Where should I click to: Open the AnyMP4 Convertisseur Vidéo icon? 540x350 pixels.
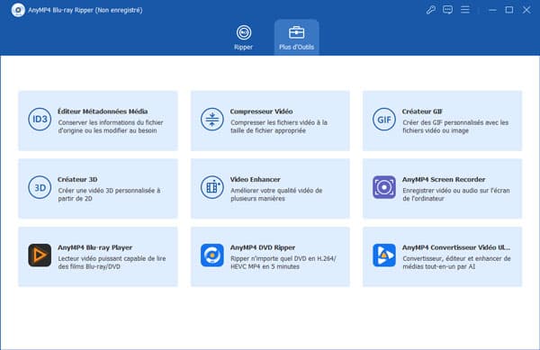coord(384,255)
